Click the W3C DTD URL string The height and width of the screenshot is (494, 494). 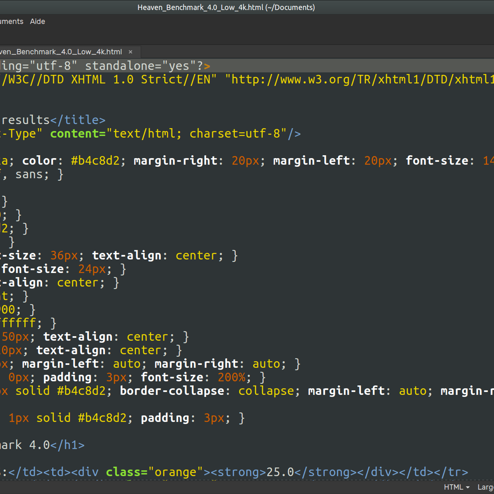pyautogui.click(x=359, y=80)
